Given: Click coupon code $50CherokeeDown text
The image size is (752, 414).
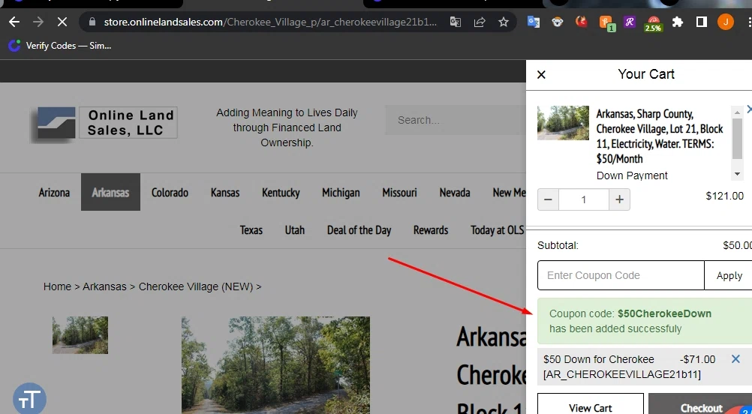Looking at the screenshot, I should click(664, 313).
